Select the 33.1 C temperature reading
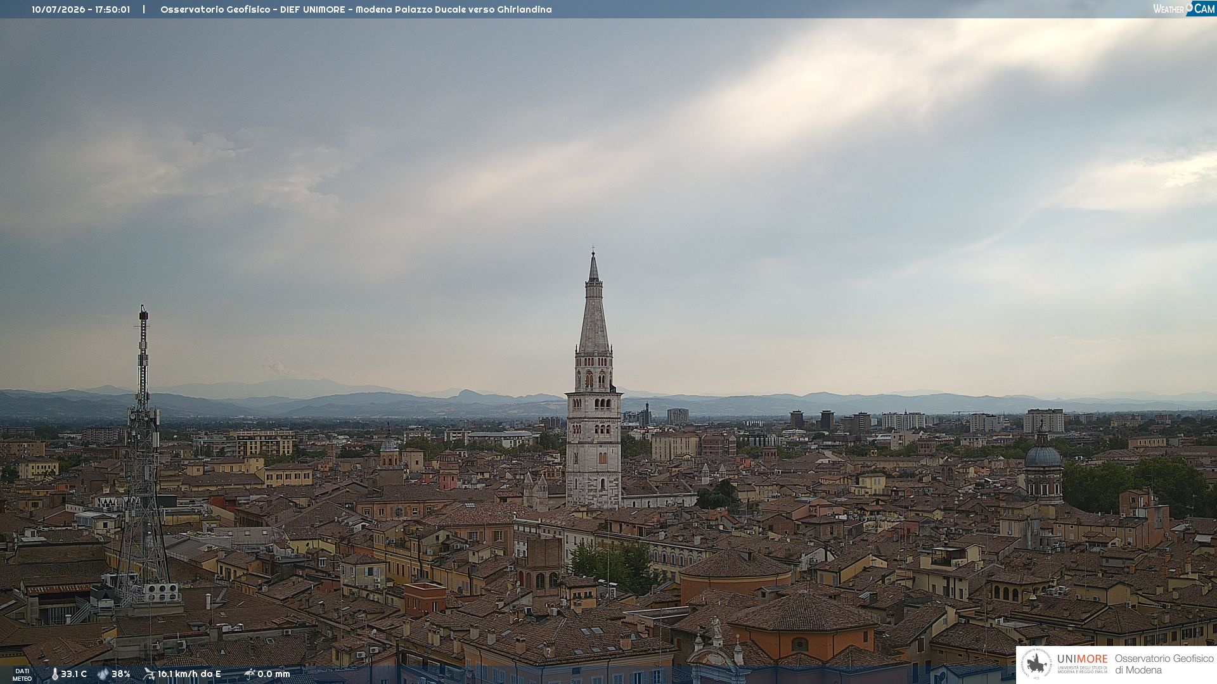 (x=74, y=674)
